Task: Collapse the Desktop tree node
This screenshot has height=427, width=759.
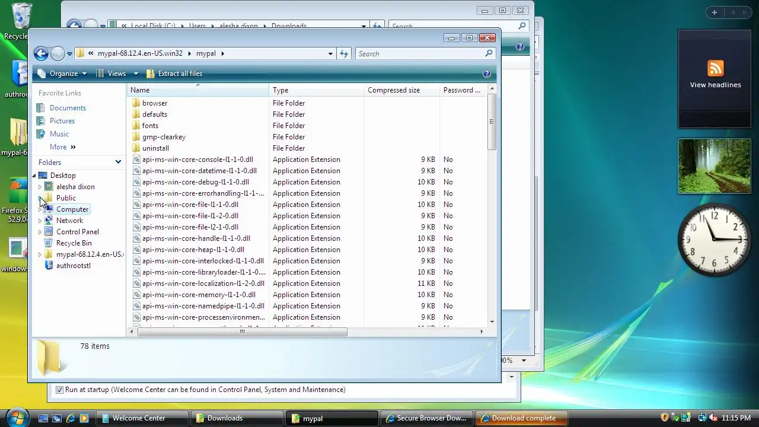Action: pos(34,176)
